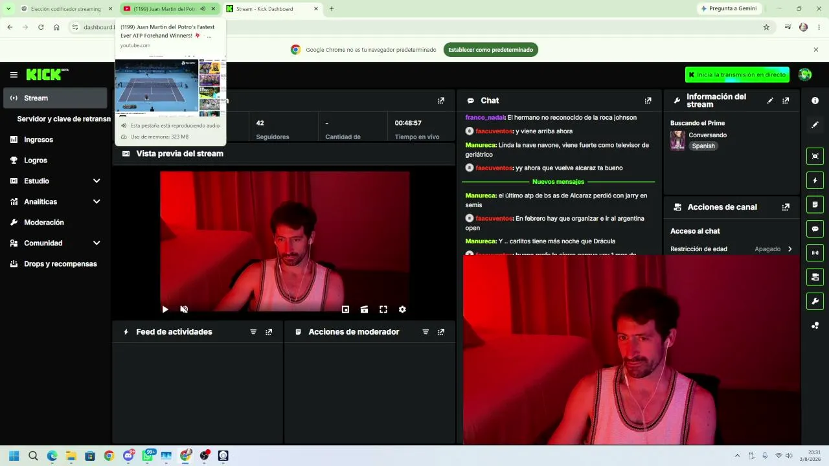Play the stream preview video
This screenshot has width=829, height=466.
[x=165, y=309]
